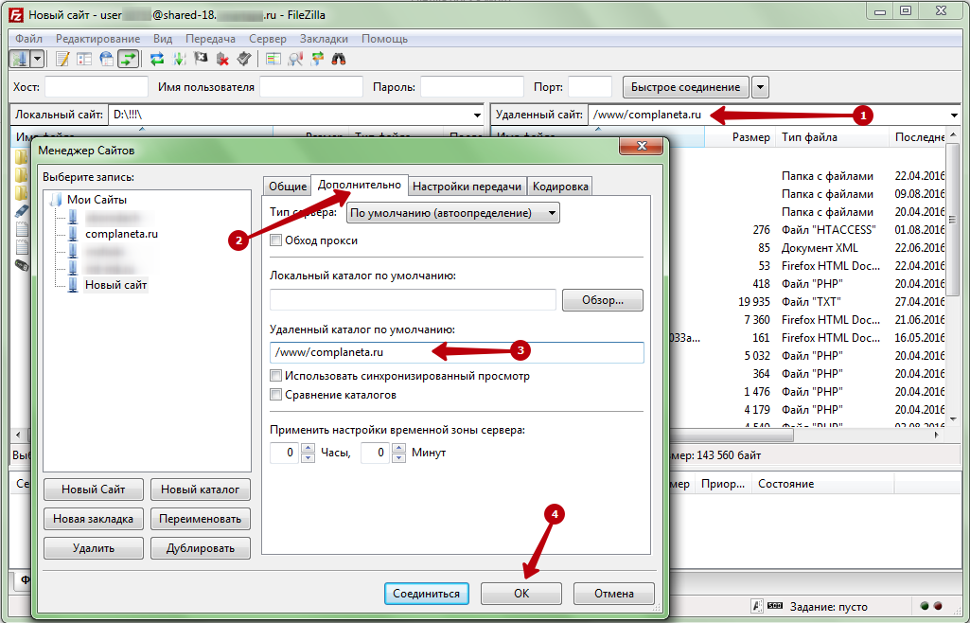Decrease the Минут spinner value
The image size is (970, 623).
(399, 458)
